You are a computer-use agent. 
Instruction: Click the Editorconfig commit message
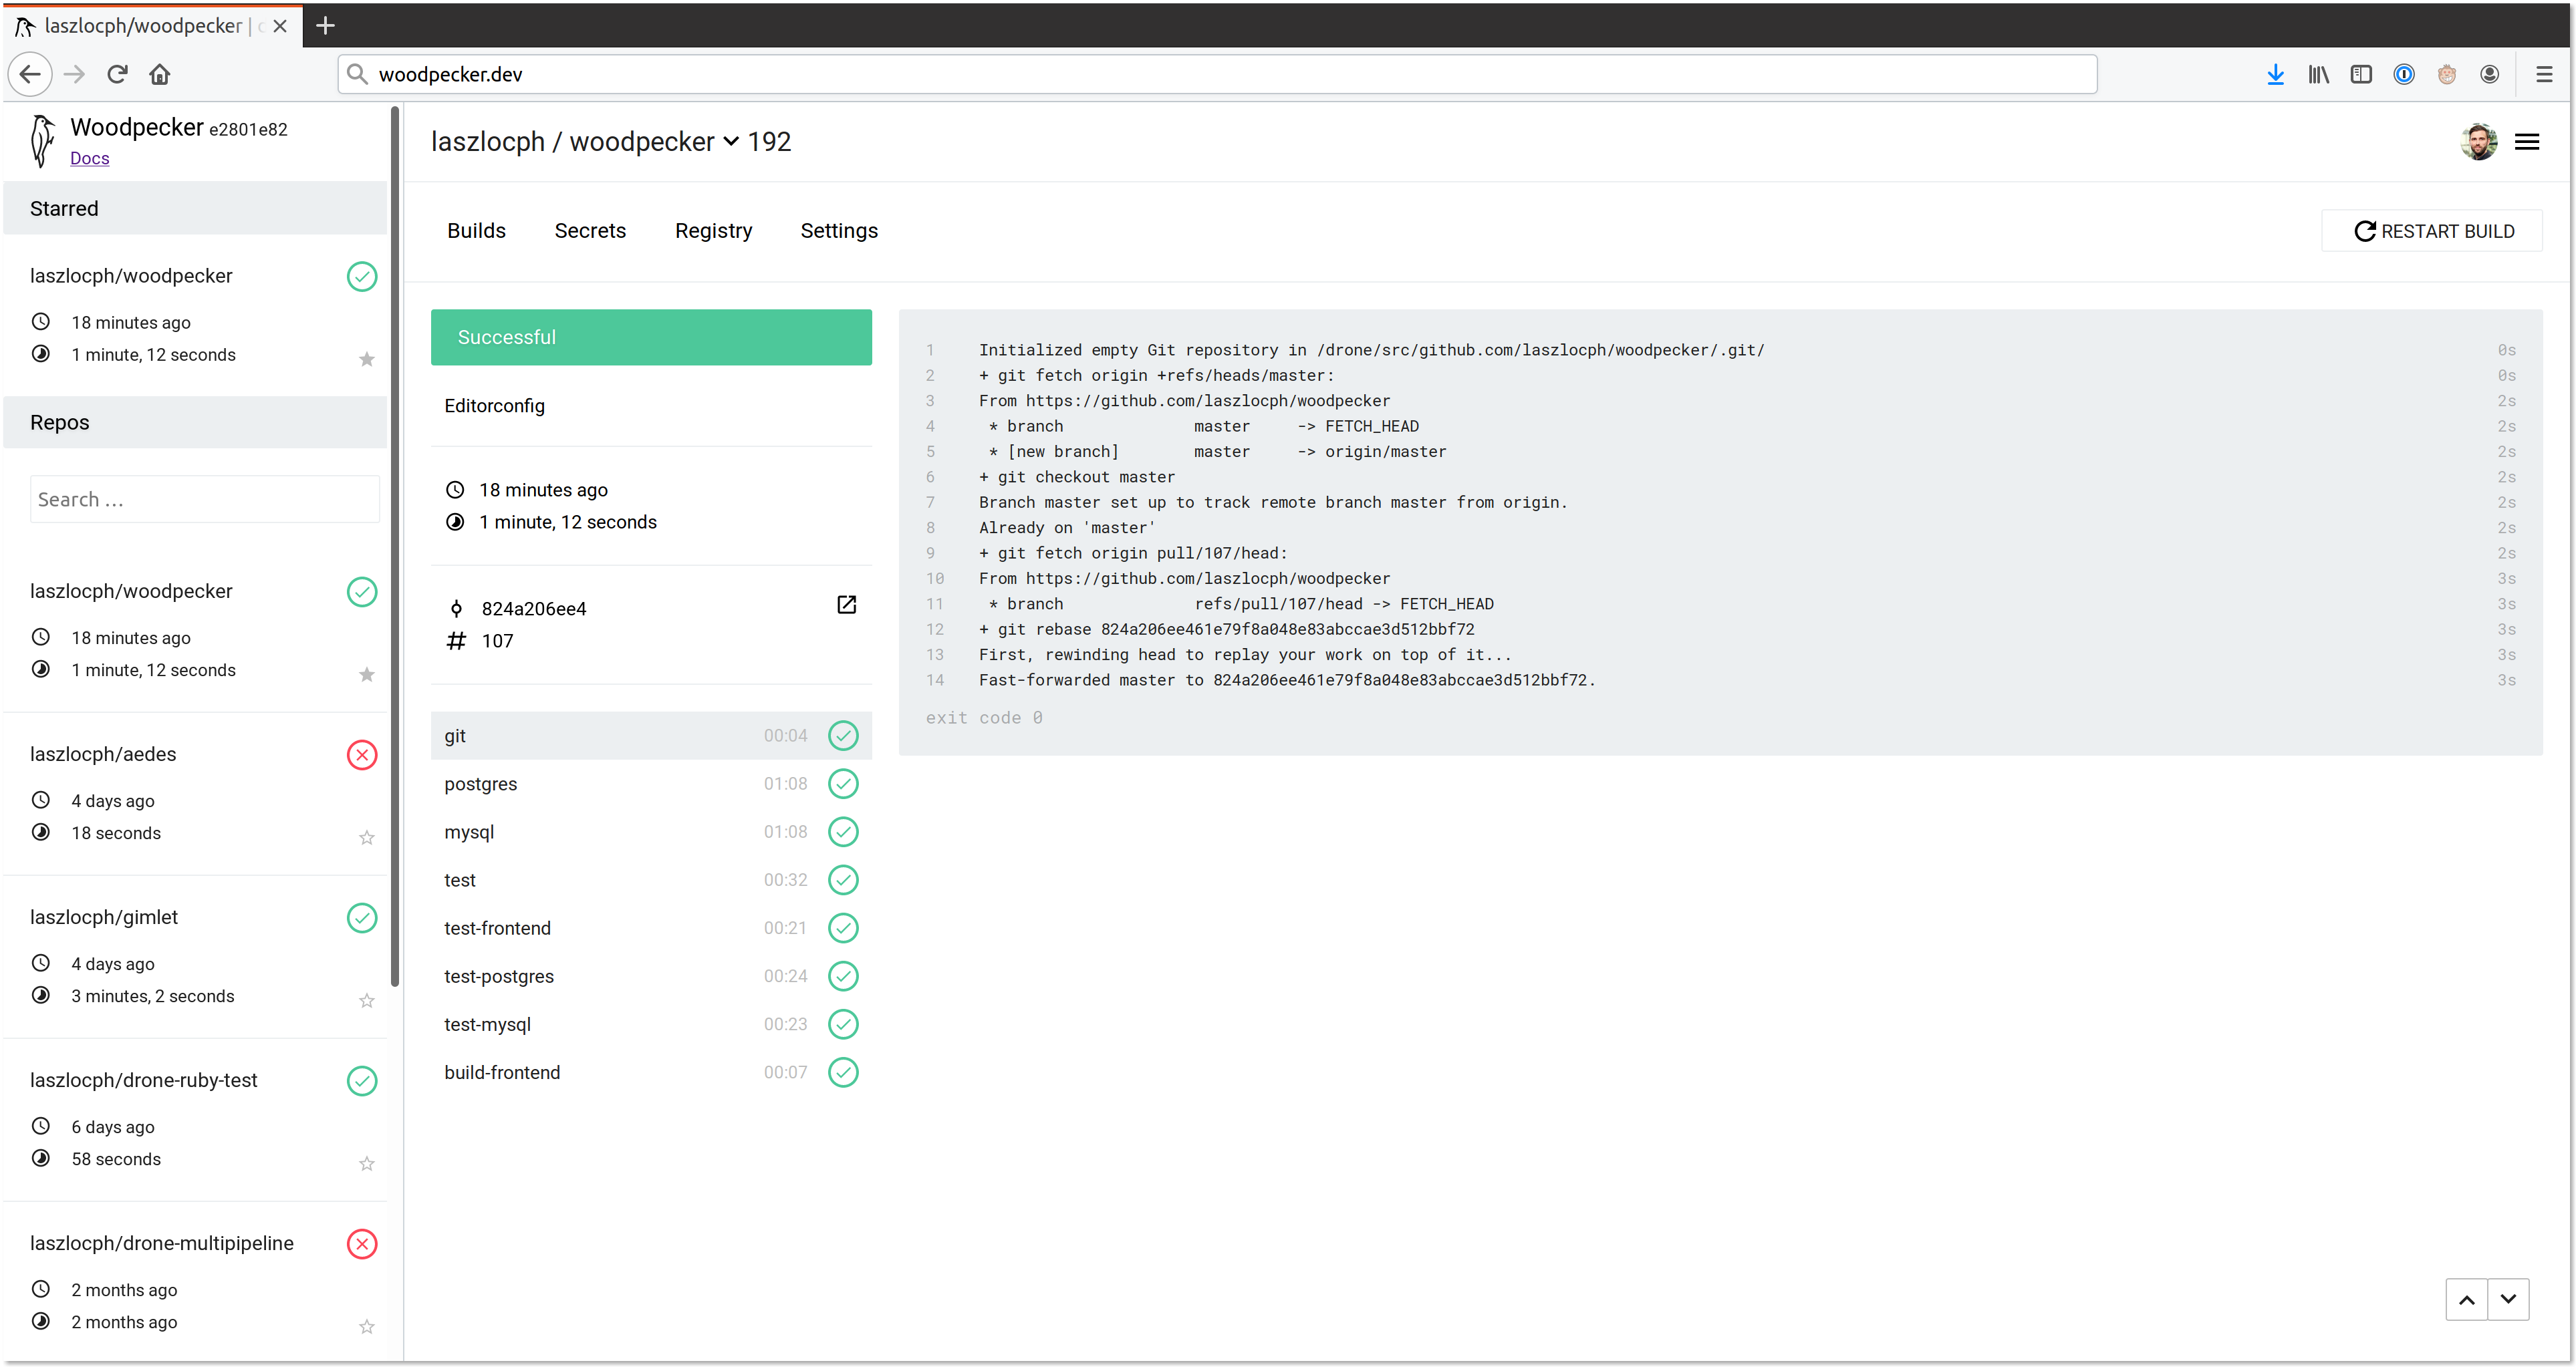click(494, 406)
